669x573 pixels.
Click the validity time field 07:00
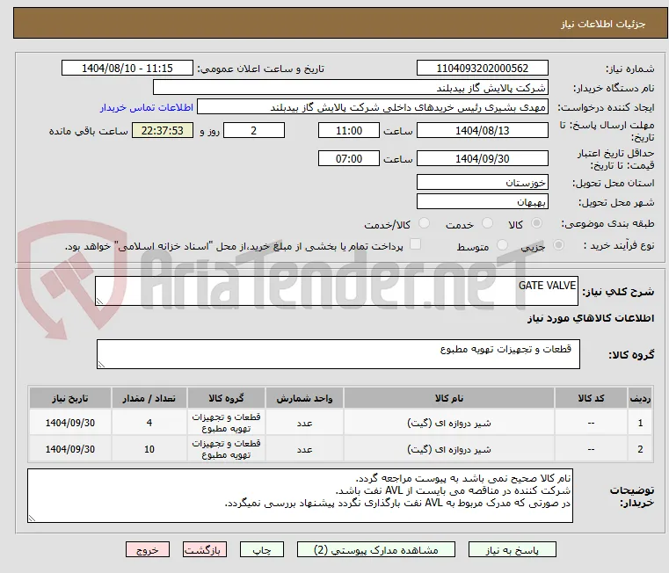click(x=349, y=159)
